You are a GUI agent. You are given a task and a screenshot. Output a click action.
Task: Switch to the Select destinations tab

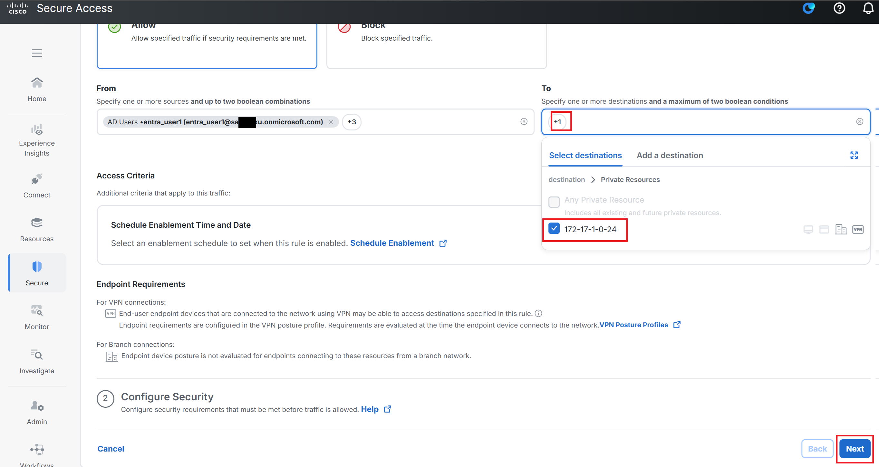tap(585, 156)
